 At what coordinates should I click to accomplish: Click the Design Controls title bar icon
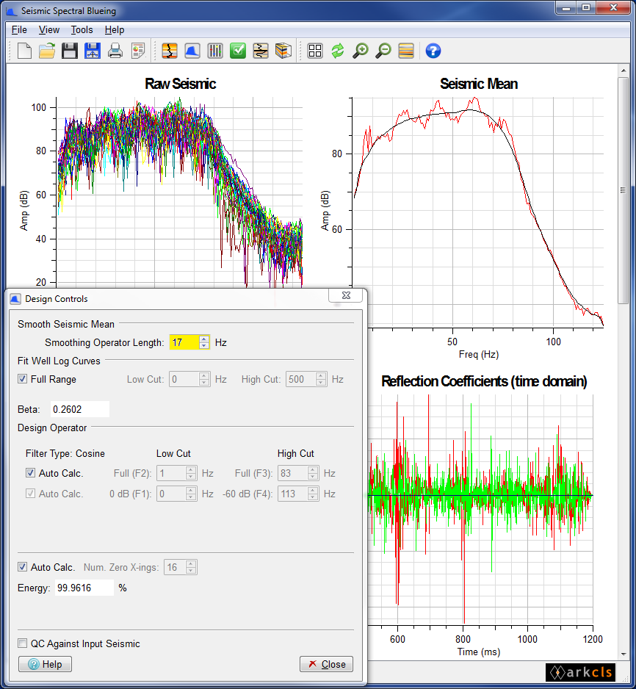click(x=15, y=299)
